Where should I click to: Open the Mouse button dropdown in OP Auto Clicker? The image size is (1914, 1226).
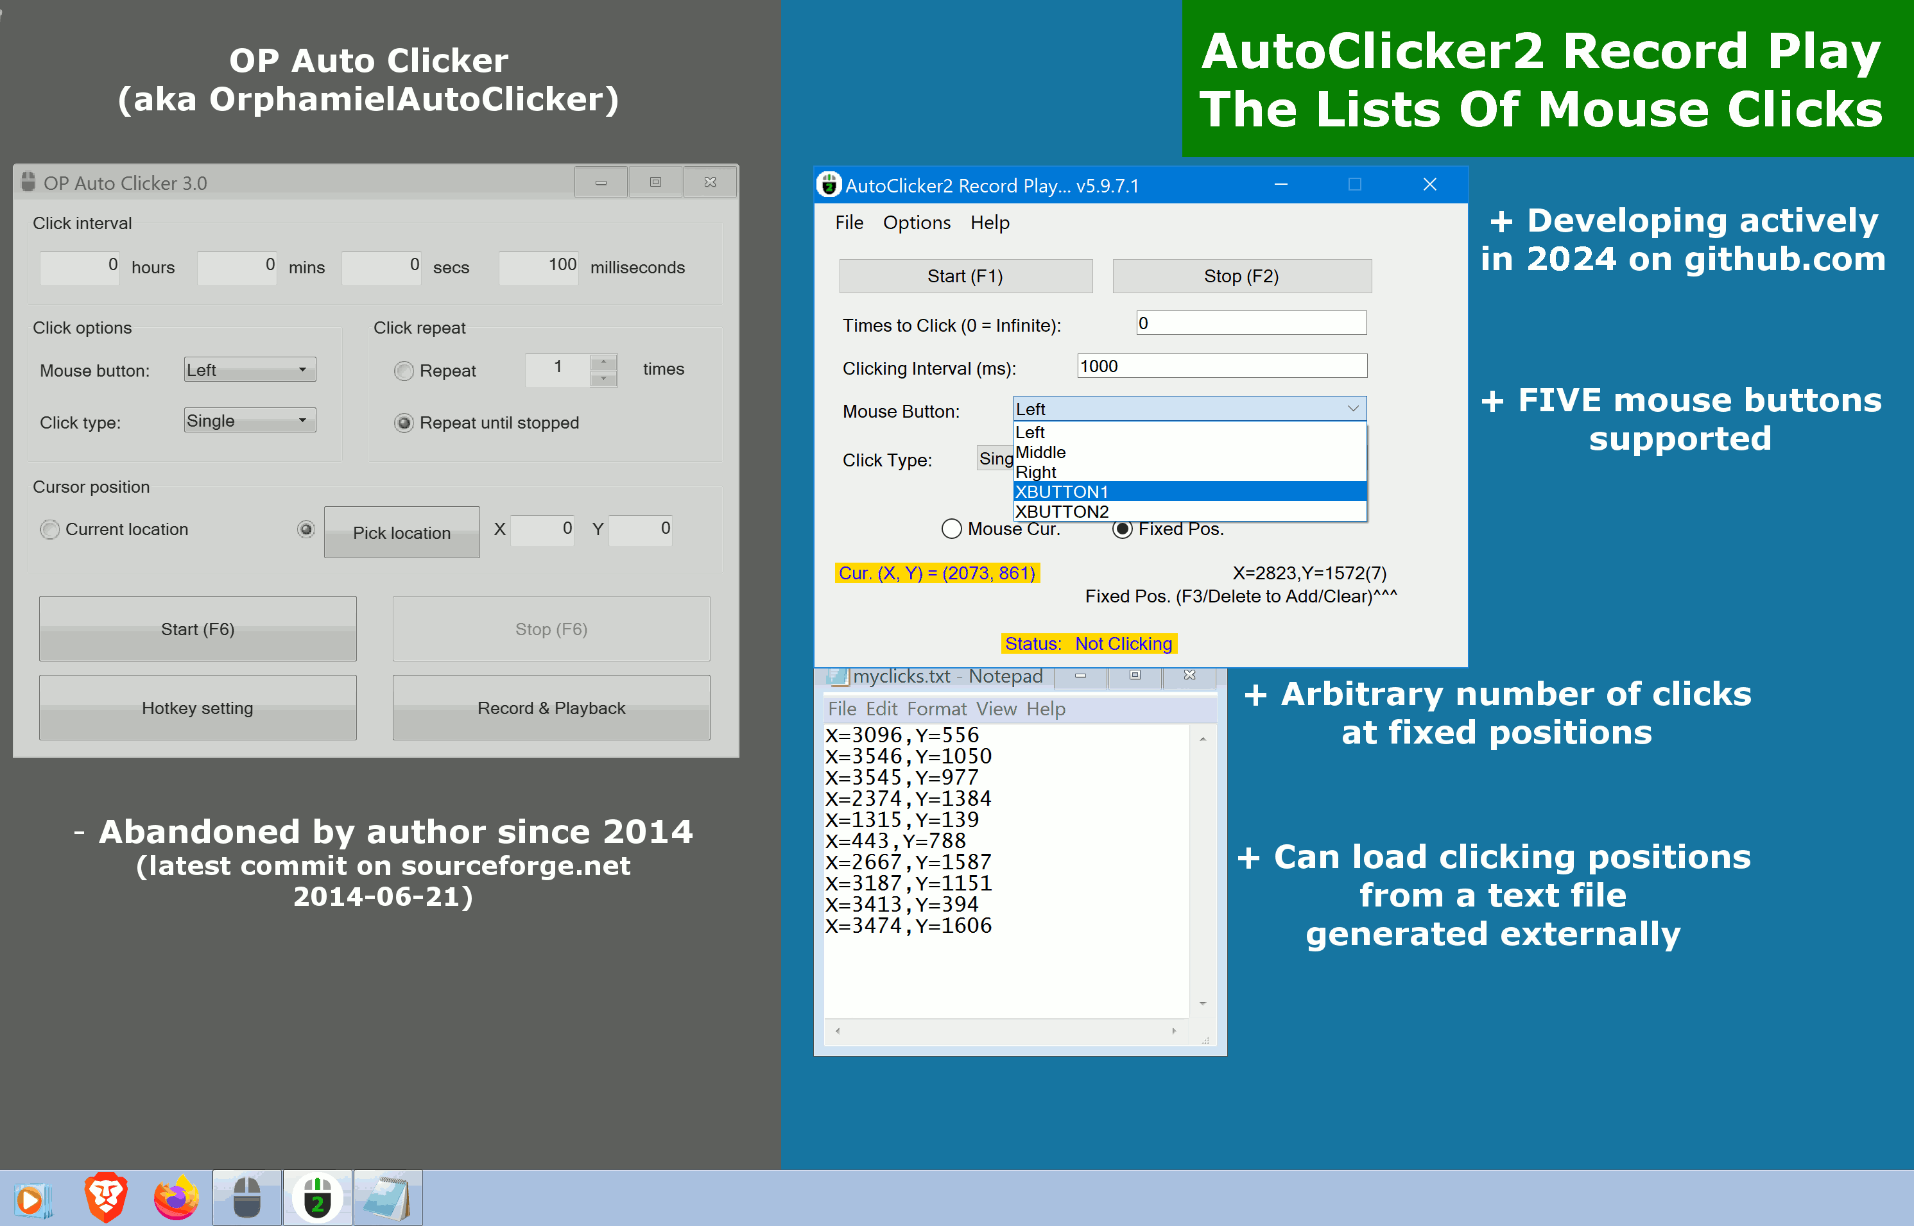tap(249, 369)
